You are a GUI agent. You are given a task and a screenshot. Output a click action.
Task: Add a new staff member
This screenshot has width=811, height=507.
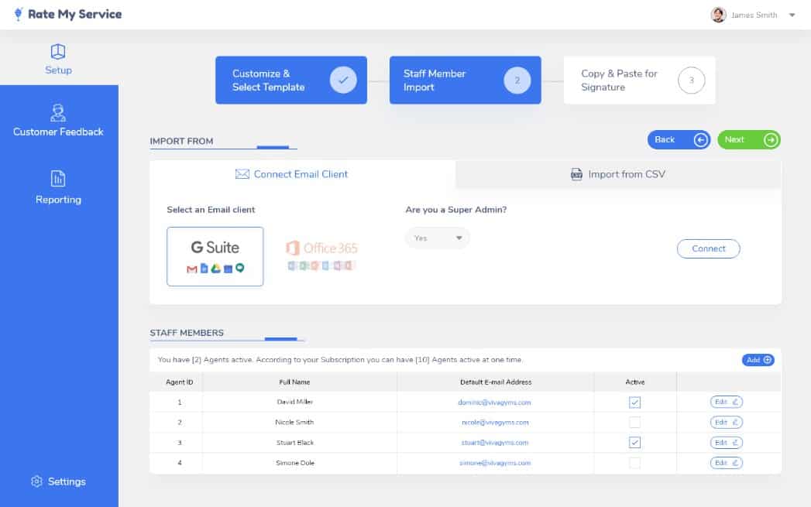(758, 360)
